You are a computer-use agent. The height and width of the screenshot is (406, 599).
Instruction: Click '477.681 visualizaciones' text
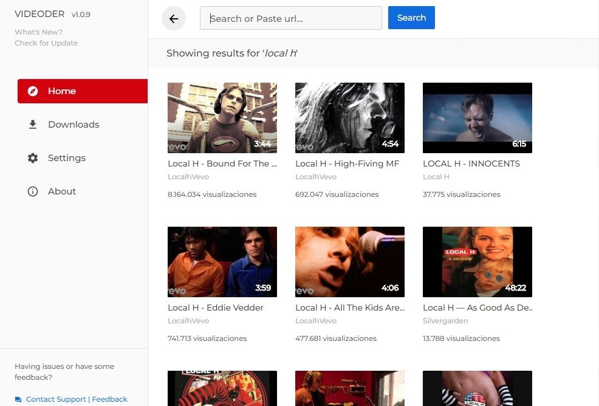[x=336, y=339]
